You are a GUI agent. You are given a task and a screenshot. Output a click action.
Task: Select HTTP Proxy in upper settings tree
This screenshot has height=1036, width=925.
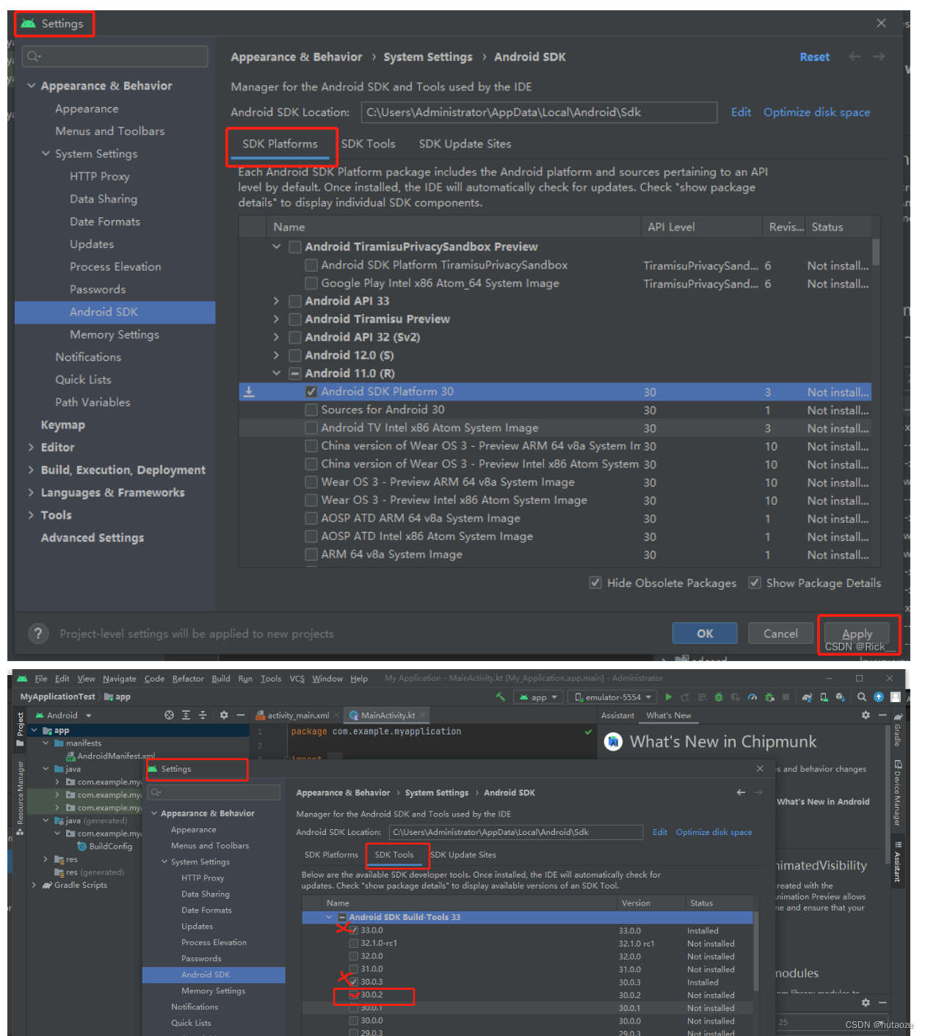100,176
